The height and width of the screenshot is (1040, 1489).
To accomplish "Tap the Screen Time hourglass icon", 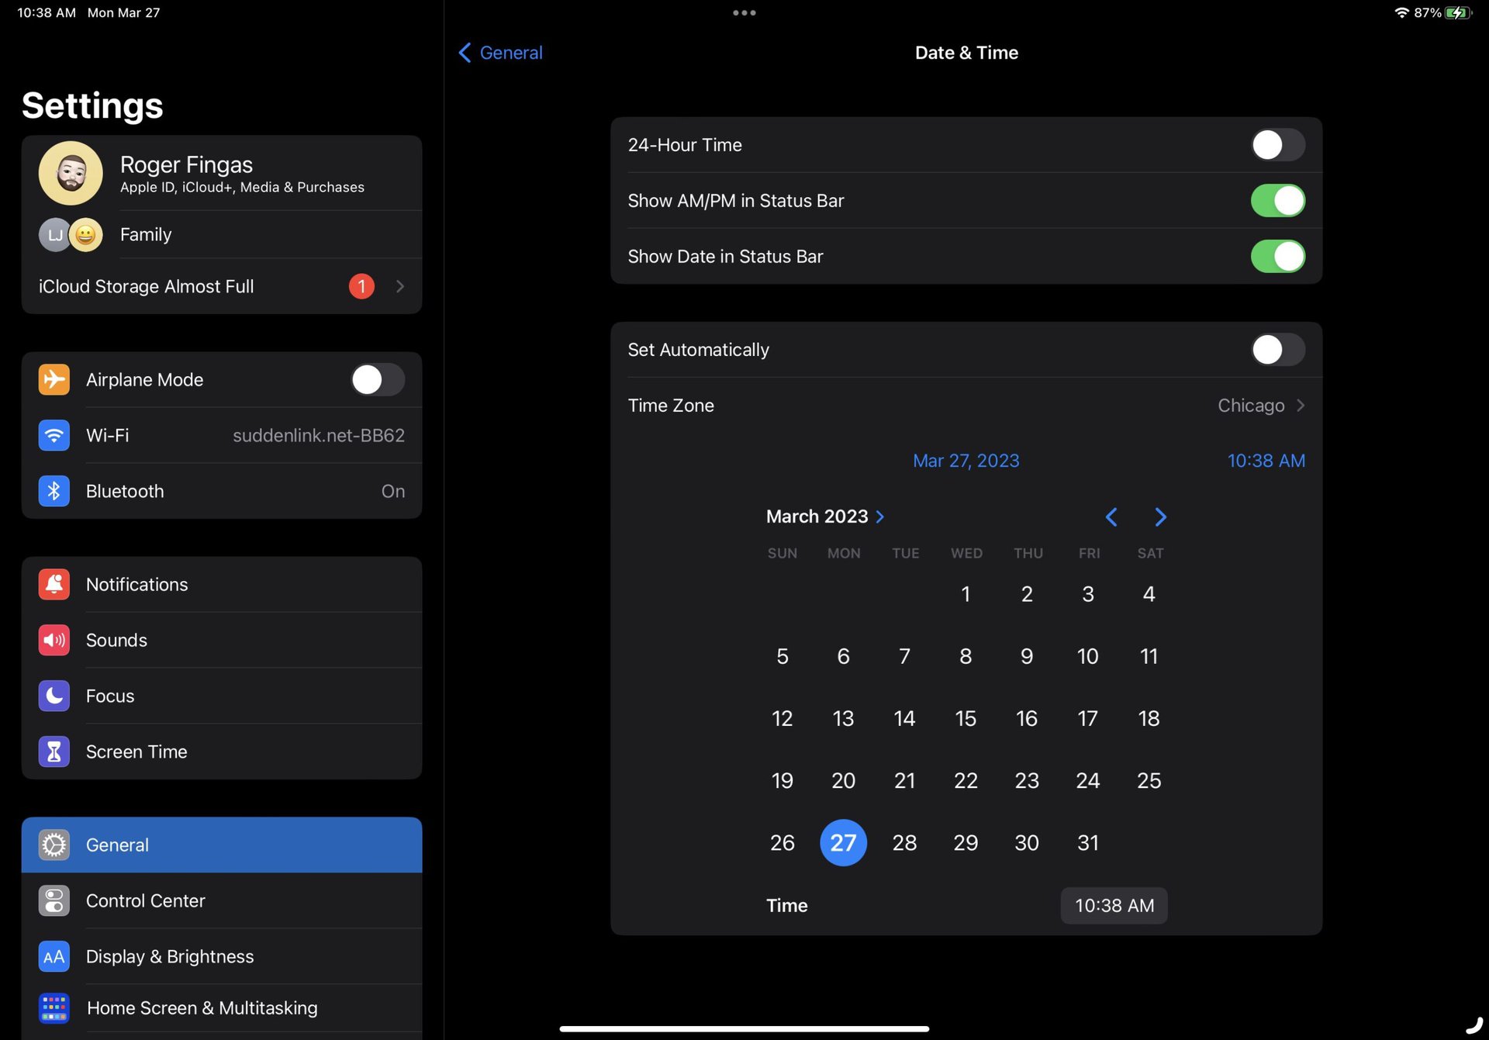I will pos(54,751).
